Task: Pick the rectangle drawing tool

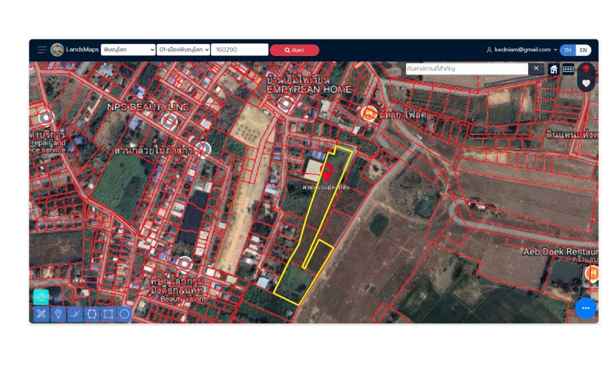Action: [x=108, y=314]
